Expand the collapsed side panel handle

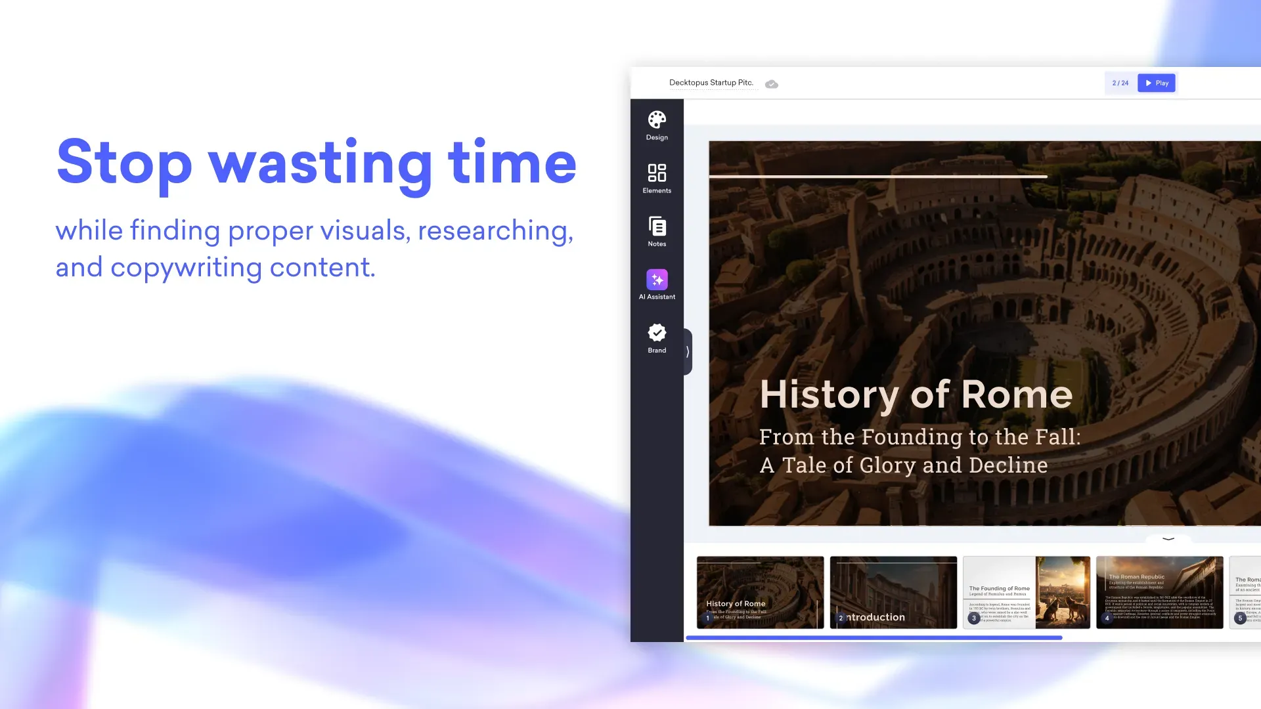click(x=688, y=352)
